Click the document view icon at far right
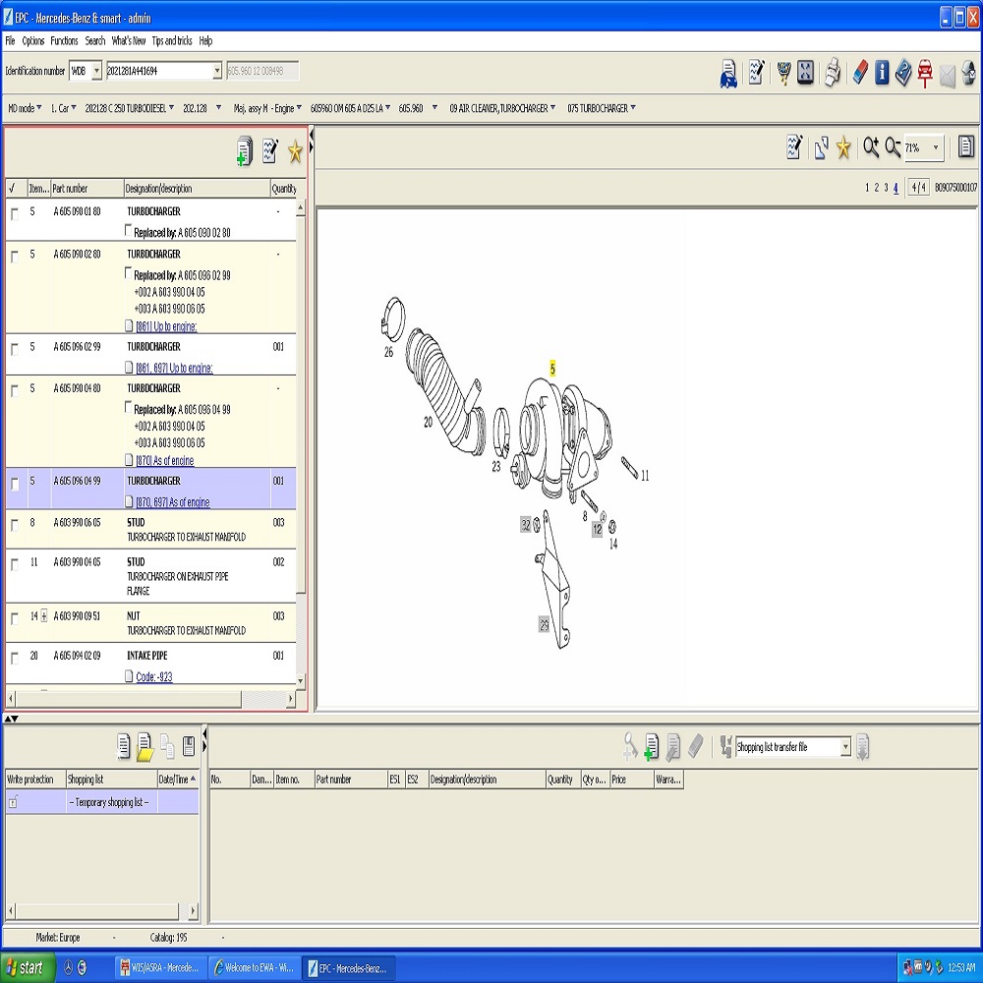Viewport: 983px width, 983px height. point(966,146)
